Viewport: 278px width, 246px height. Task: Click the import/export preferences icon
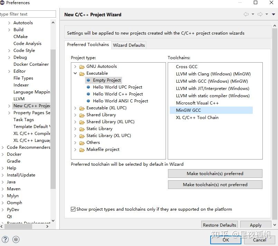point(16,239)
